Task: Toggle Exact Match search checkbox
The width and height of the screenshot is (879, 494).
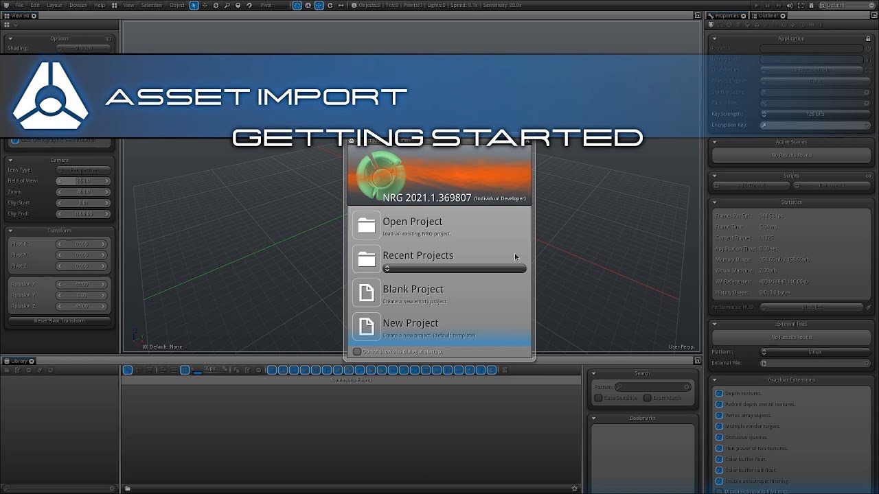Action: pyautogui.click(x=647, y=398)
